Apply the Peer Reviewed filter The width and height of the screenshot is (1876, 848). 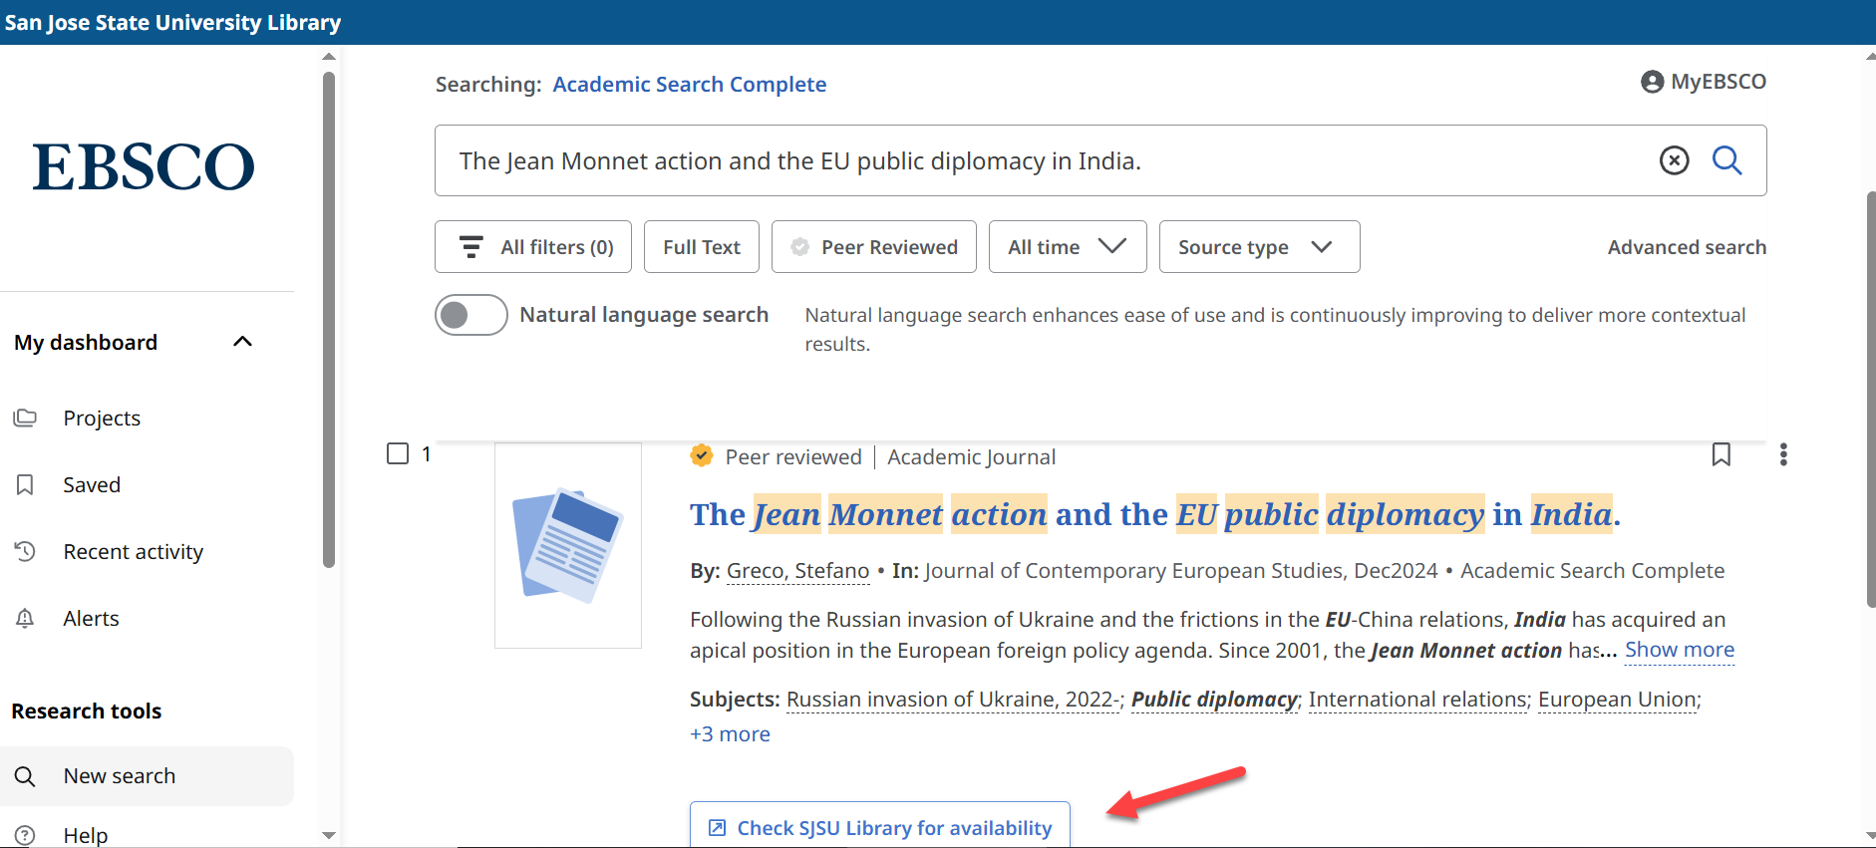click(x=874, y=247)
